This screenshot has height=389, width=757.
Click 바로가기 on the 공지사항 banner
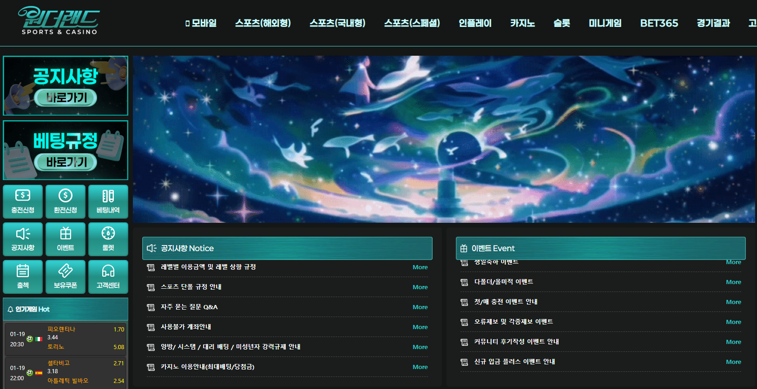pyautogui.click(x=66, y=98)
